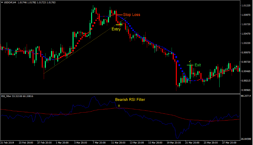Click the yellow check mark above Exit line
This screenshot has height=145, width=253.
(x=190, y=61)
